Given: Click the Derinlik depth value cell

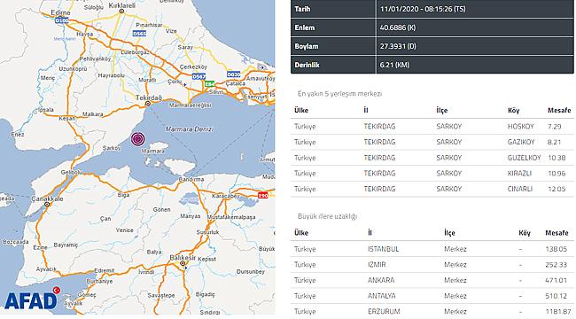Looking at the screenshot, I should pyautogui.click(x=475, y=65).
